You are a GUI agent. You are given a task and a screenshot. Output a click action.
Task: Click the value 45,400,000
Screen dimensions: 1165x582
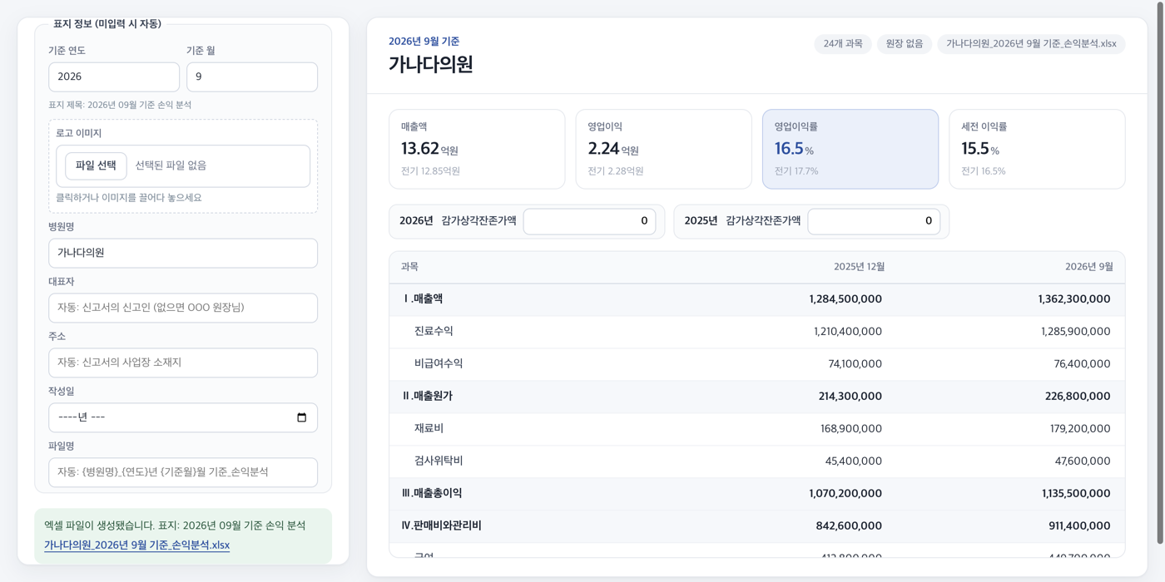tap(854, 461)
